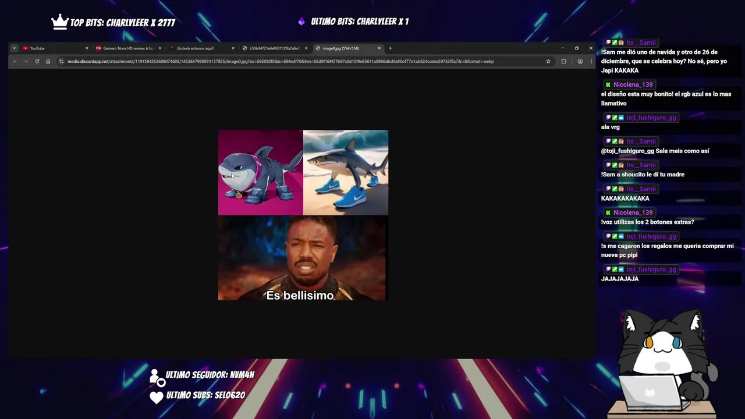Image resolution: width=745 pixels, height=419 pixels.
Task: Click the @toji_fushiguro_gg mention in chat
Action: 627,151
